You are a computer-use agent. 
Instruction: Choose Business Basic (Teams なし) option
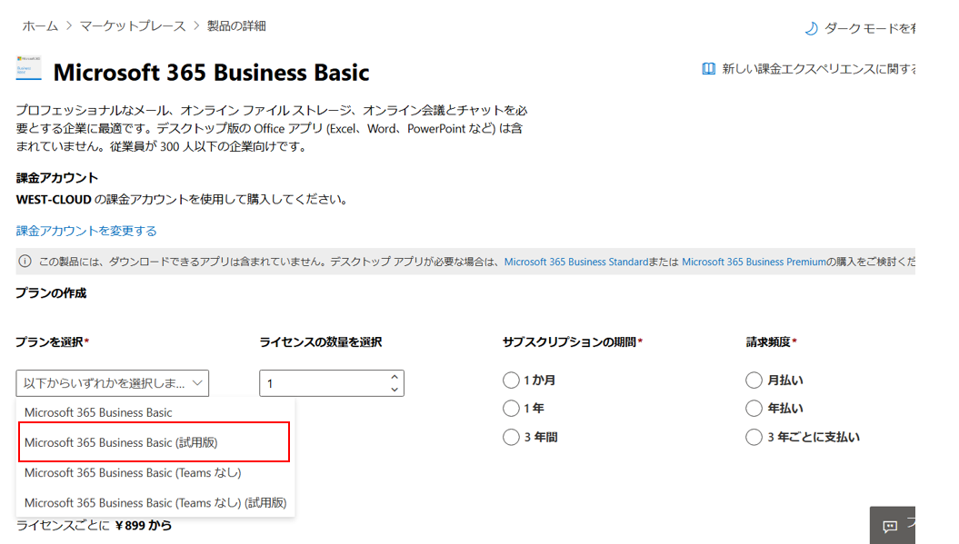[155, 472]
